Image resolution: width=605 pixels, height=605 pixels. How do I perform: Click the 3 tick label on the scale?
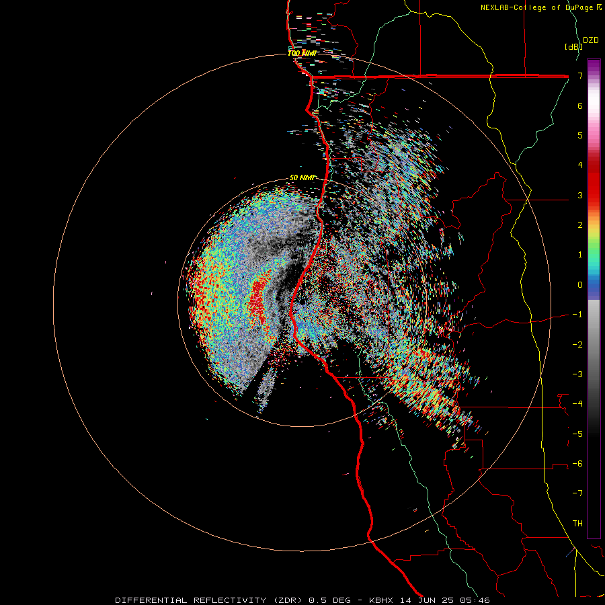click(580, 195)
